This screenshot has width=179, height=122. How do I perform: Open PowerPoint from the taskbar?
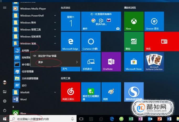click(160, 119)
